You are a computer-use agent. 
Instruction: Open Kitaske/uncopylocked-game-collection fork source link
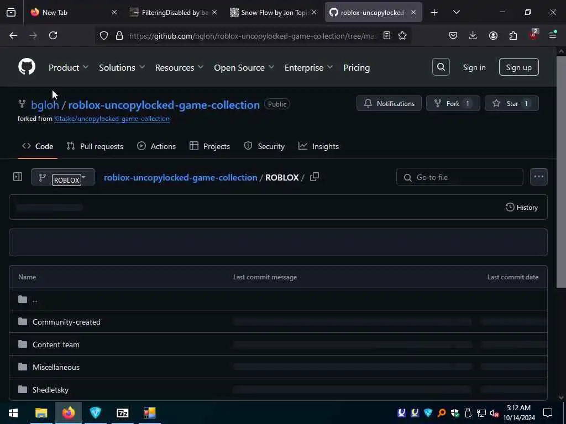tap(112, 119)
